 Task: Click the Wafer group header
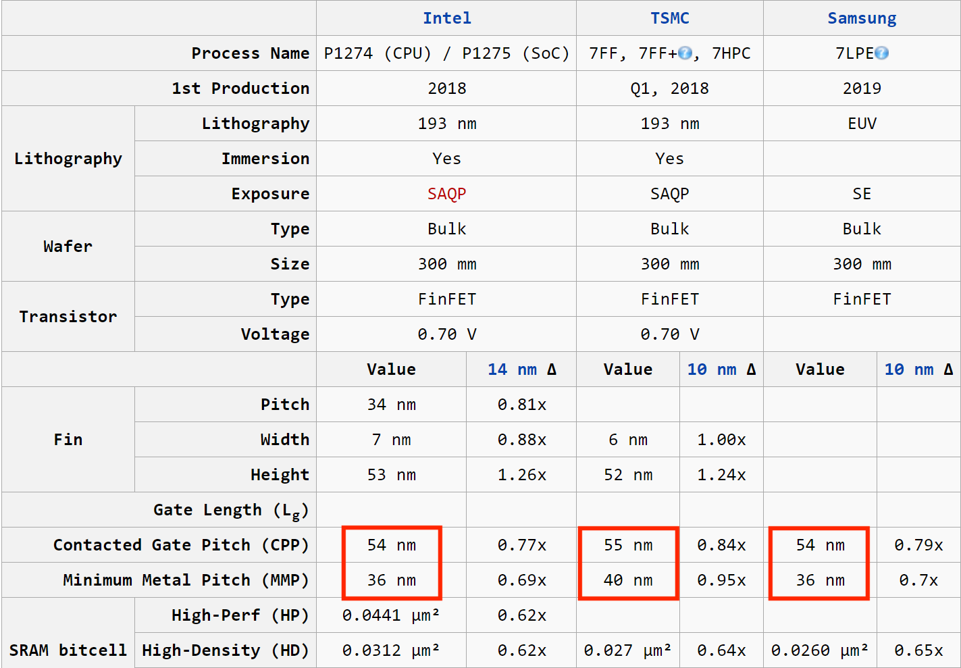(68, 247)
